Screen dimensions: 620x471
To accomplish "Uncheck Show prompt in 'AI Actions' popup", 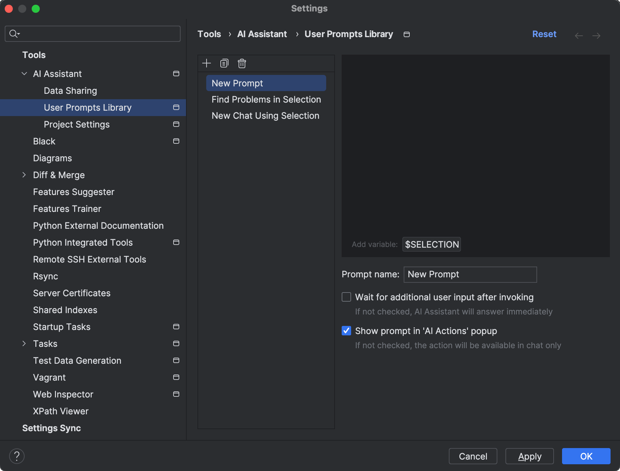I will [x=346, y=331].
